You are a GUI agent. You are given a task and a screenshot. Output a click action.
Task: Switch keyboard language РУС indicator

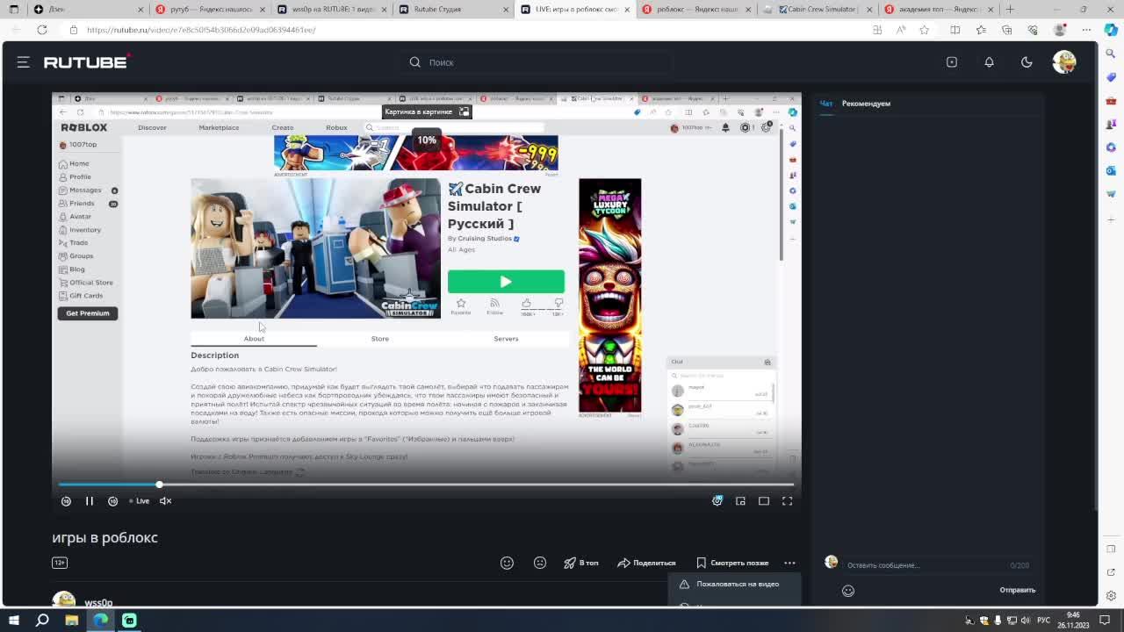point(1043,621)
